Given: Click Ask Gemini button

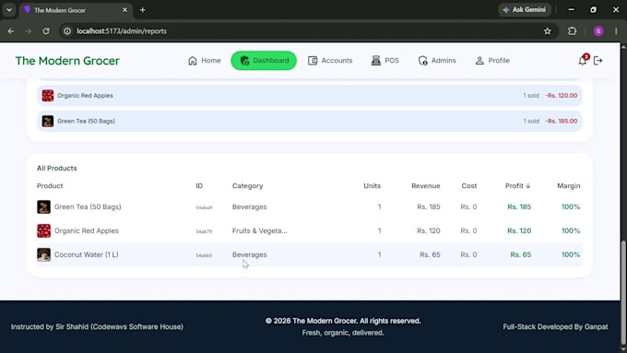Looking at the screenshot, I should click(525, 9).
